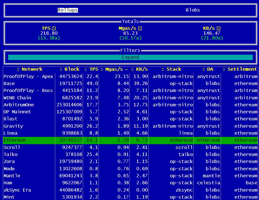Select the highlighted Ethereum network name
This screenshot has height=200, width=259.
pos(15,140)
